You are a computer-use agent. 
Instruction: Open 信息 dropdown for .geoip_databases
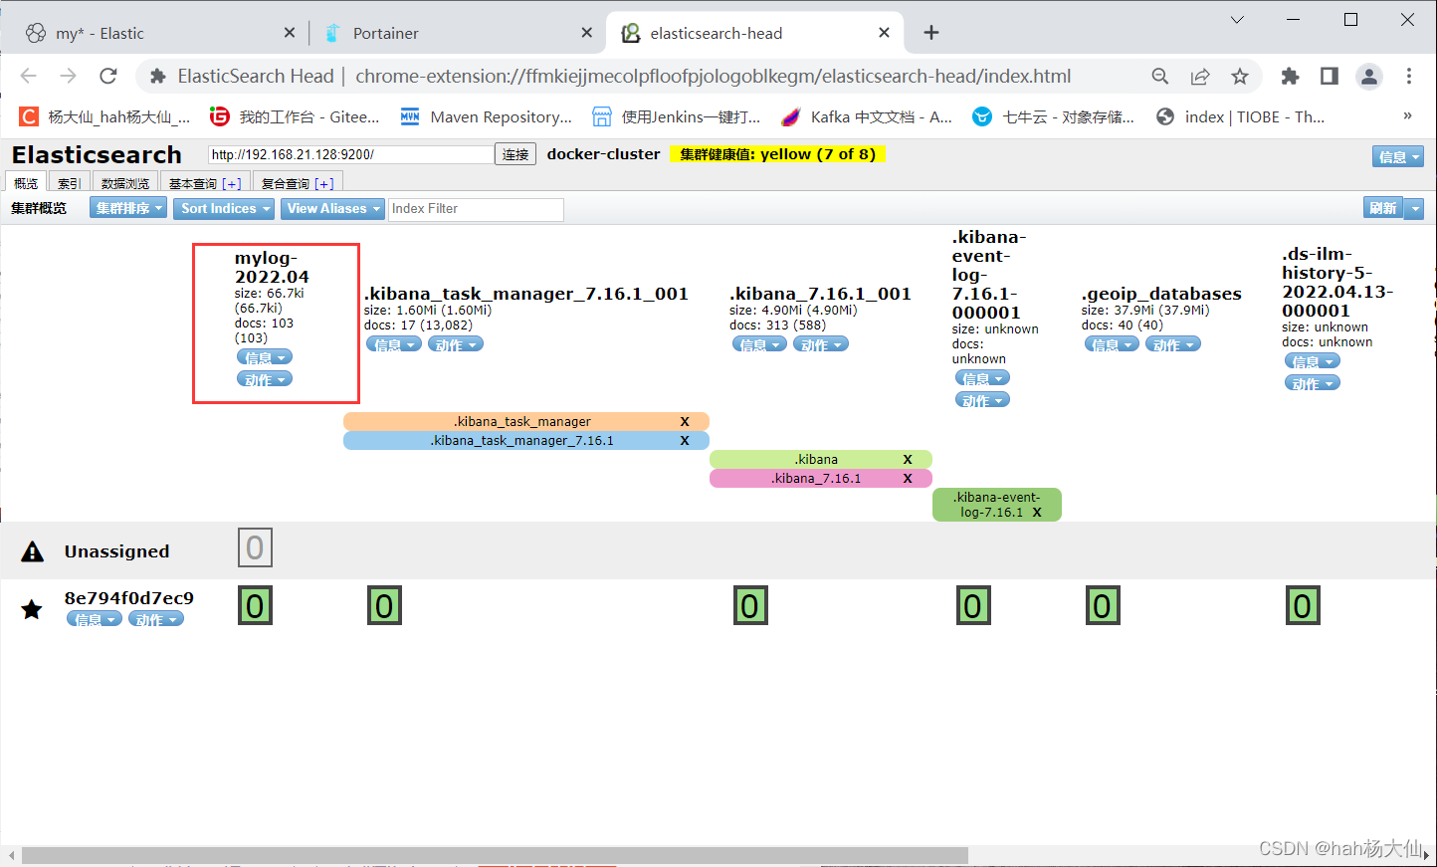[x=1112, y=344]
